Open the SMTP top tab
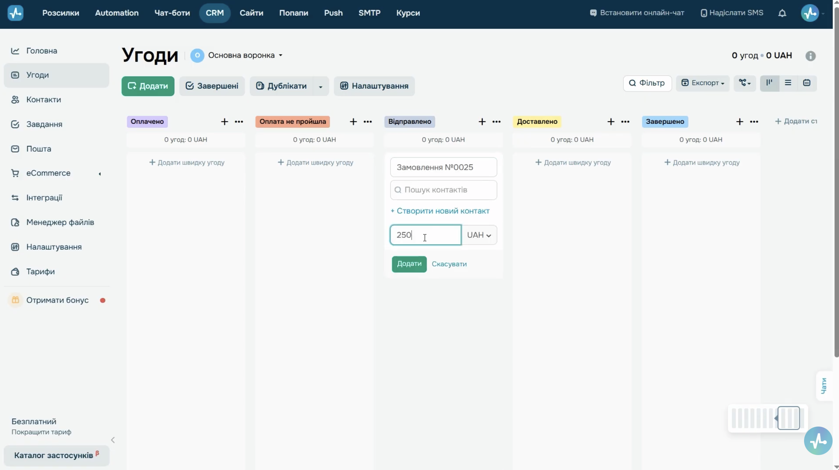839x470 pixels. pos(369,13)
